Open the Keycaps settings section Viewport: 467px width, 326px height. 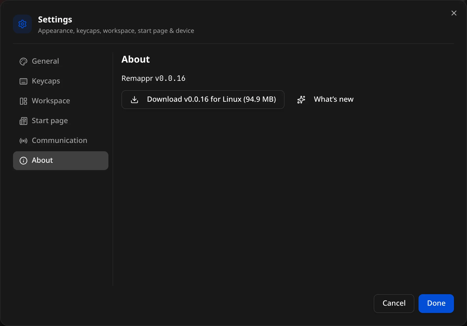pyautogui.click(x=60, y=81)
